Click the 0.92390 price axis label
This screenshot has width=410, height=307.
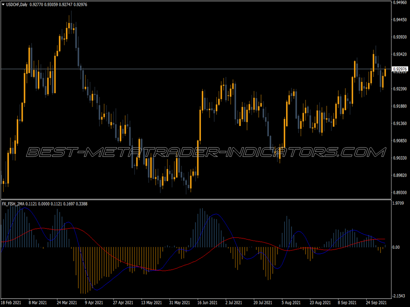pyautogui.click(x=400, y=89)
